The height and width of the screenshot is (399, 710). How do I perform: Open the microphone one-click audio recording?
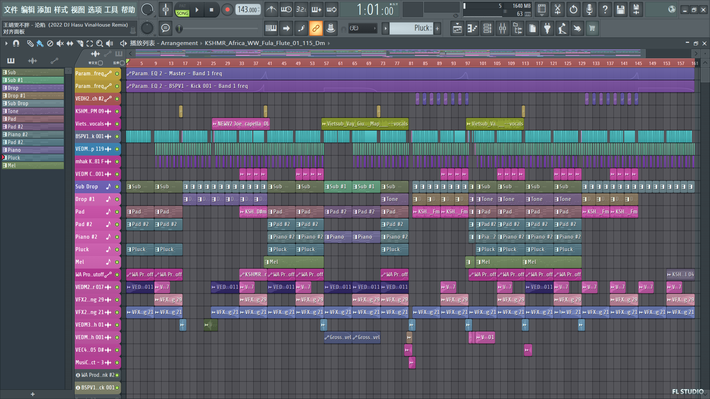tap(589, 10)
